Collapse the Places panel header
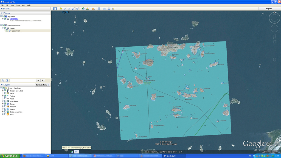This screenshot has width=281, height=158. coord(2,13)
